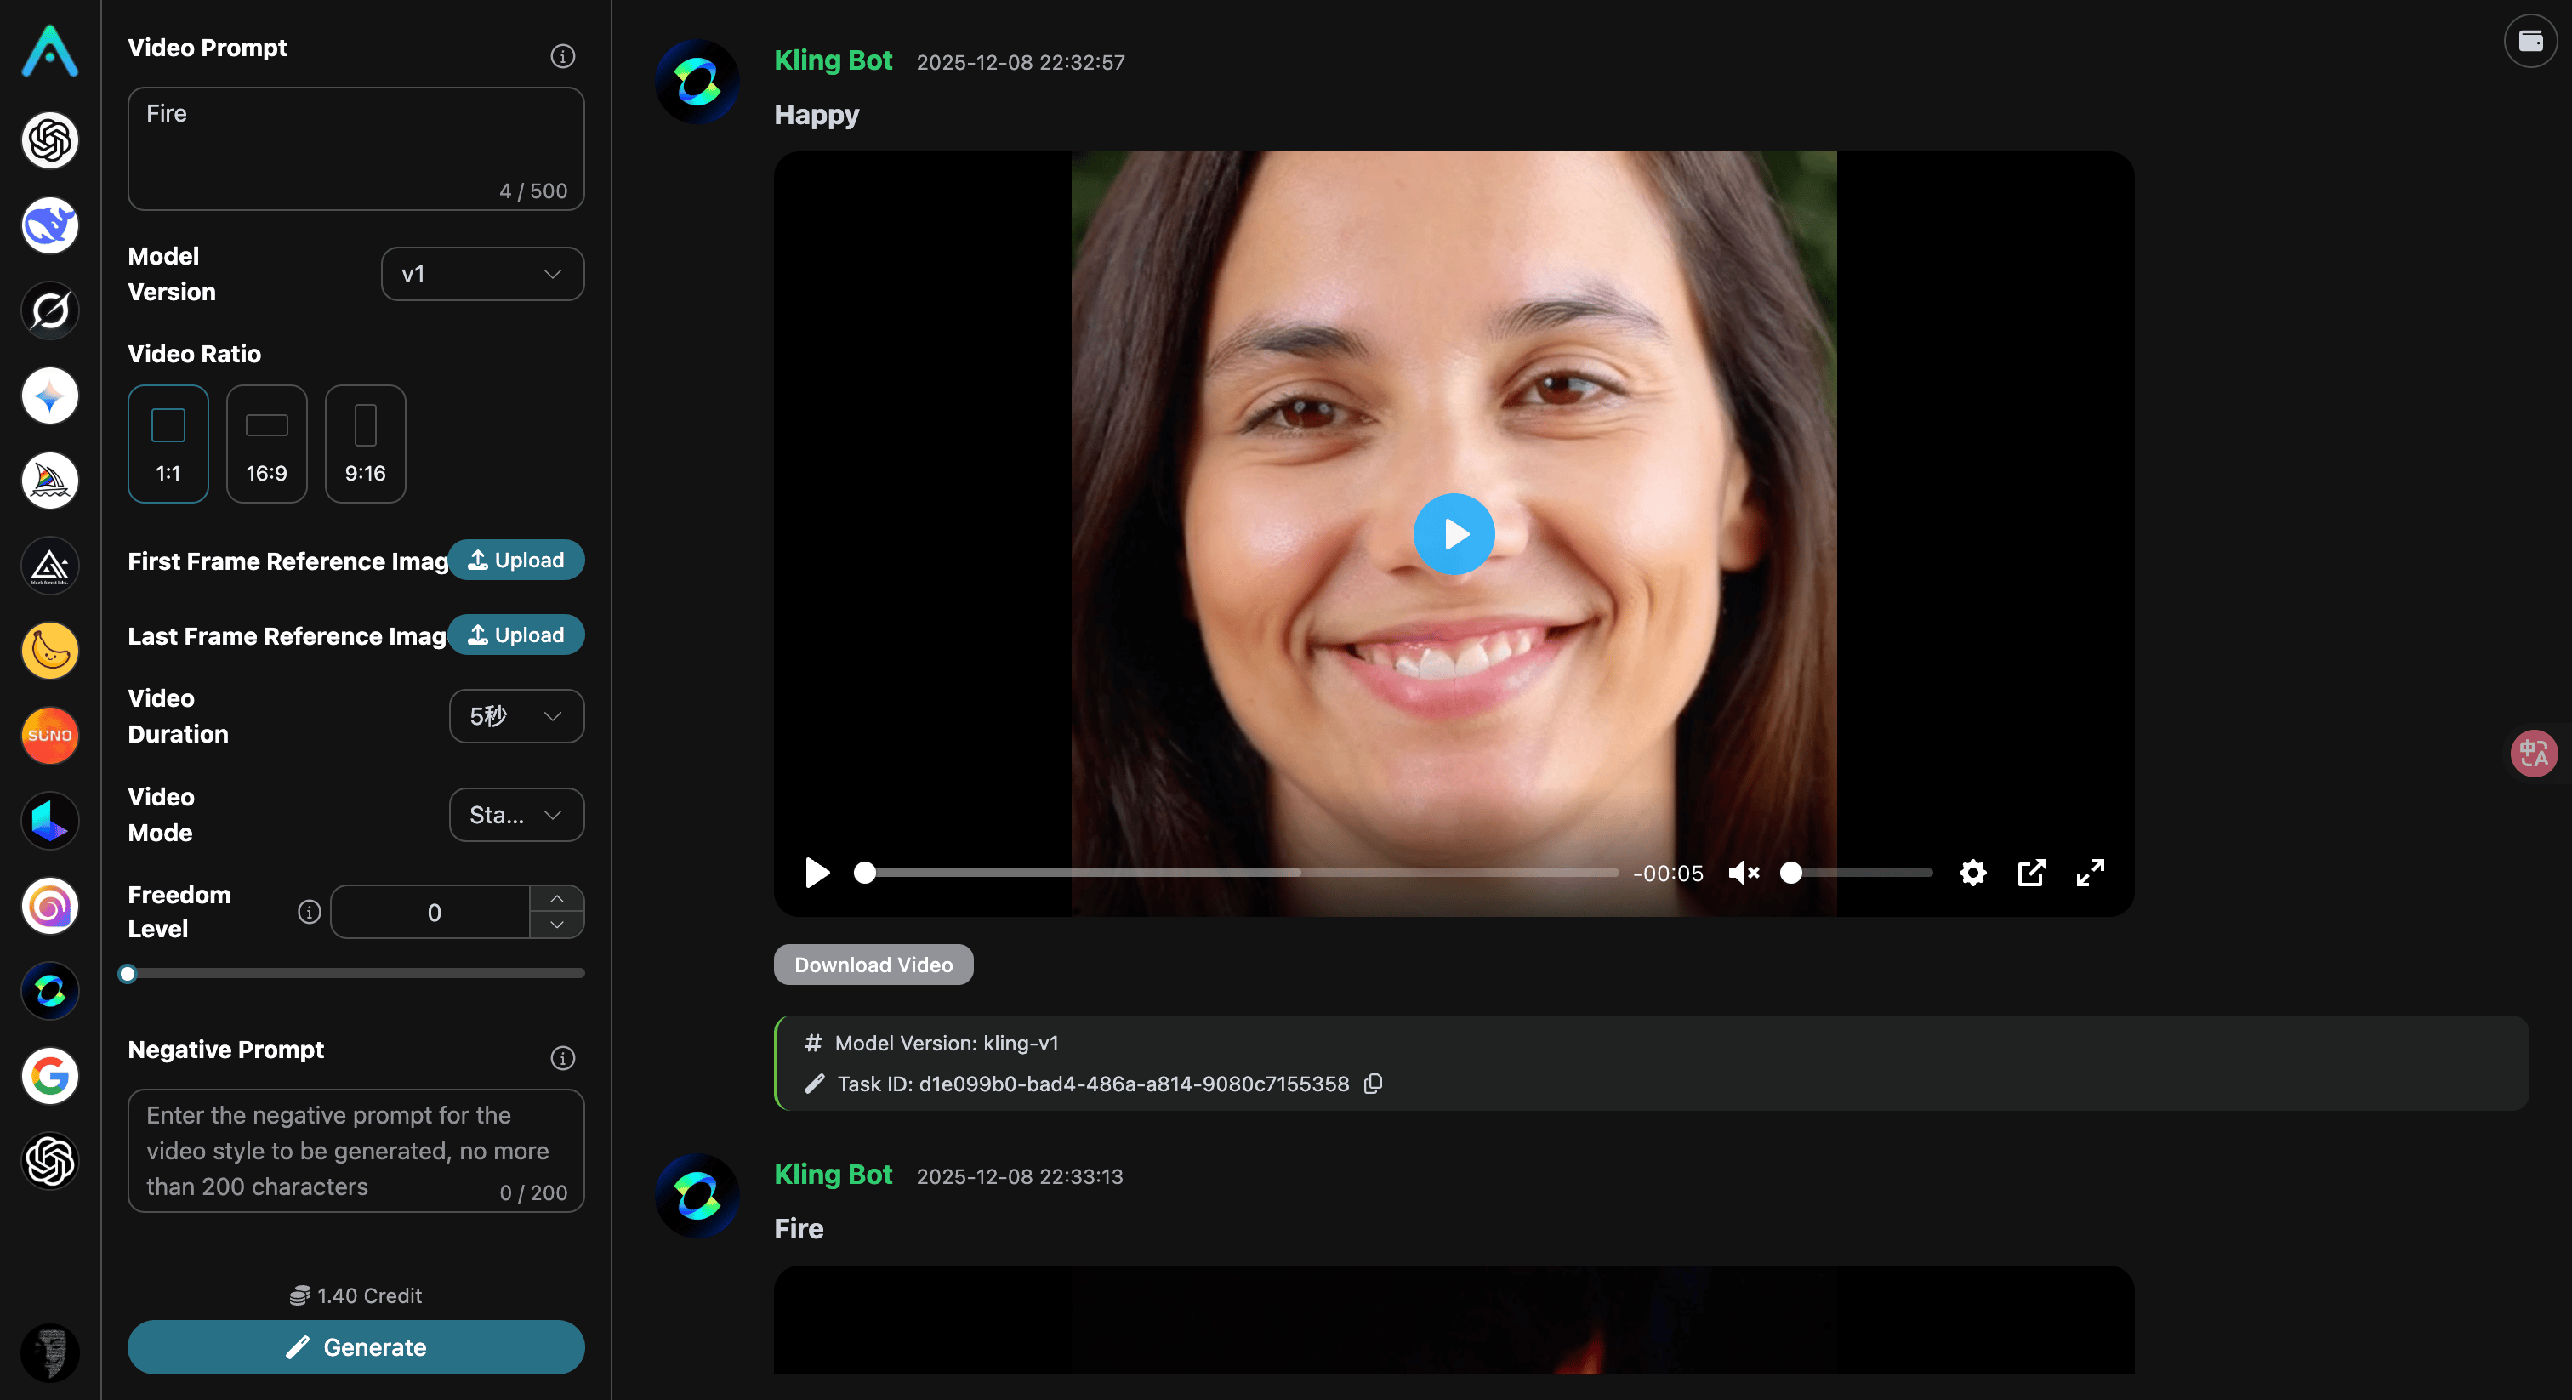The image size is (2572, 1400).
Task: Open the Google icon in sidebar
Action: [x=50, y=1075]
